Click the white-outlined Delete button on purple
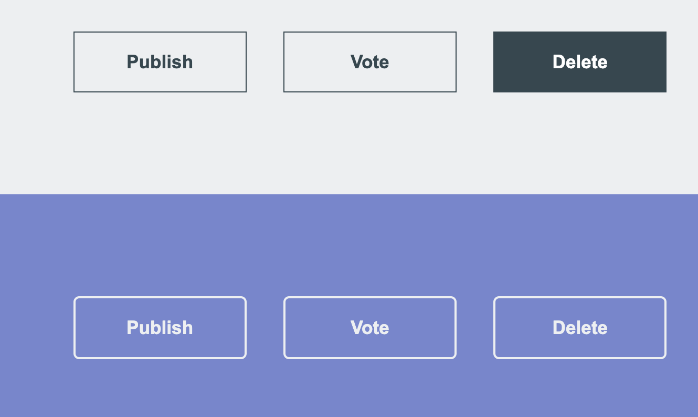This screenshot has width=698, height=417. click(x=579, y=328)
